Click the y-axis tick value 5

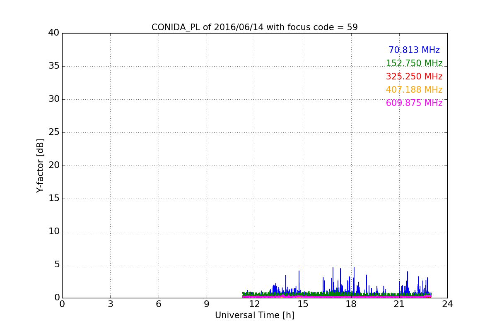(x=57, y=265)
